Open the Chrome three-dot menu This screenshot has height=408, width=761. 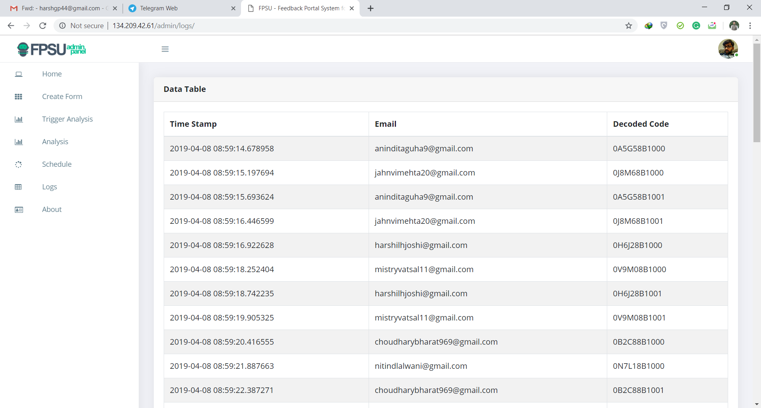750,26
